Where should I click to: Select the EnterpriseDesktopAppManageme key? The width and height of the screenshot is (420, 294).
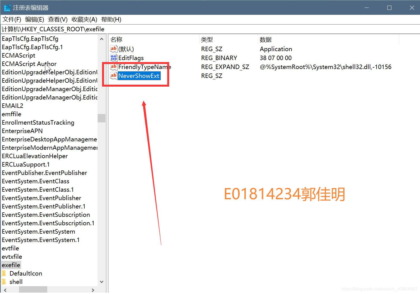49,139
